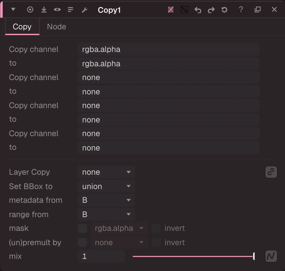
Task: Toggle the (un)premult by invert checkbox
Action: tap(156, 242)
